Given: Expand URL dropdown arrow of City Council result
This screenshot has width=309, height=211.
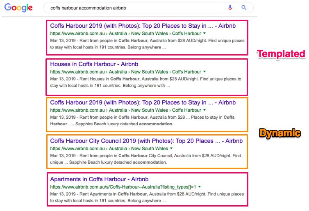Looking at the screenshot, I should (x=171, y=149).
